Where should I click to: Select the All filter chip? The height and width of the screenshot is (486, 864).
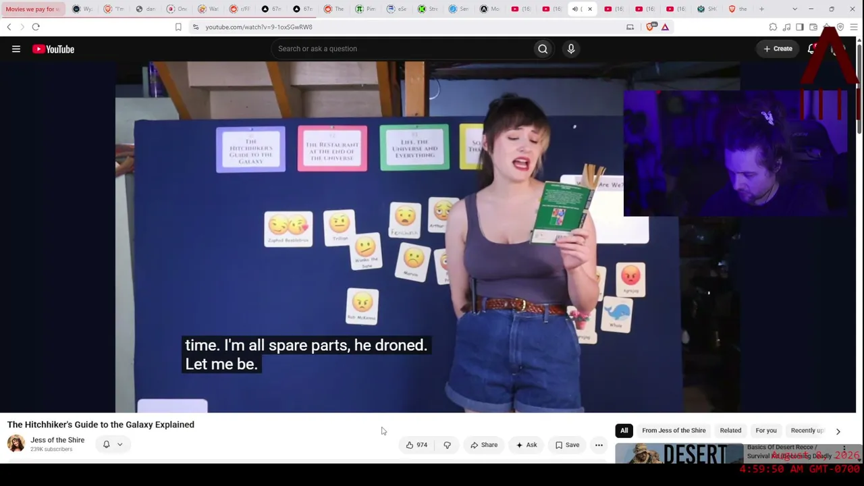[624, 431]
